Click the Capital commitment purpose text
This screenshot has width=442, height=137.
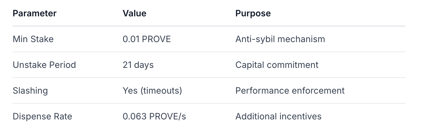[x=277, y=65]
